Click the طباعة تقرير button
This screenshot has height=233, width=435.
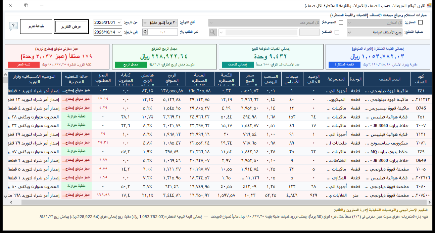point(36,26)
